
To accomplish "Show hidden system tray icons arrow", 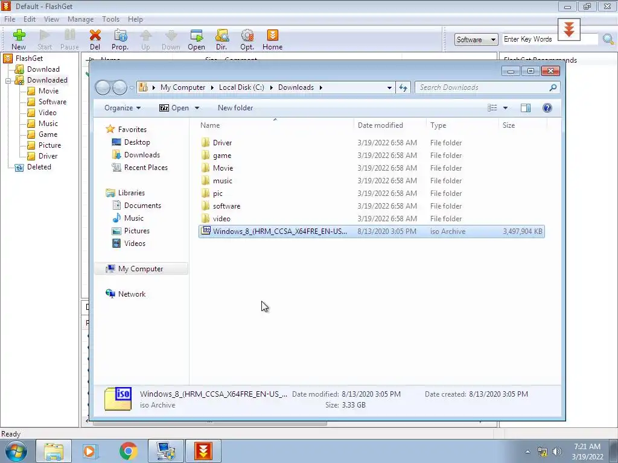I will pyautogui.click(x=527, y=452).
